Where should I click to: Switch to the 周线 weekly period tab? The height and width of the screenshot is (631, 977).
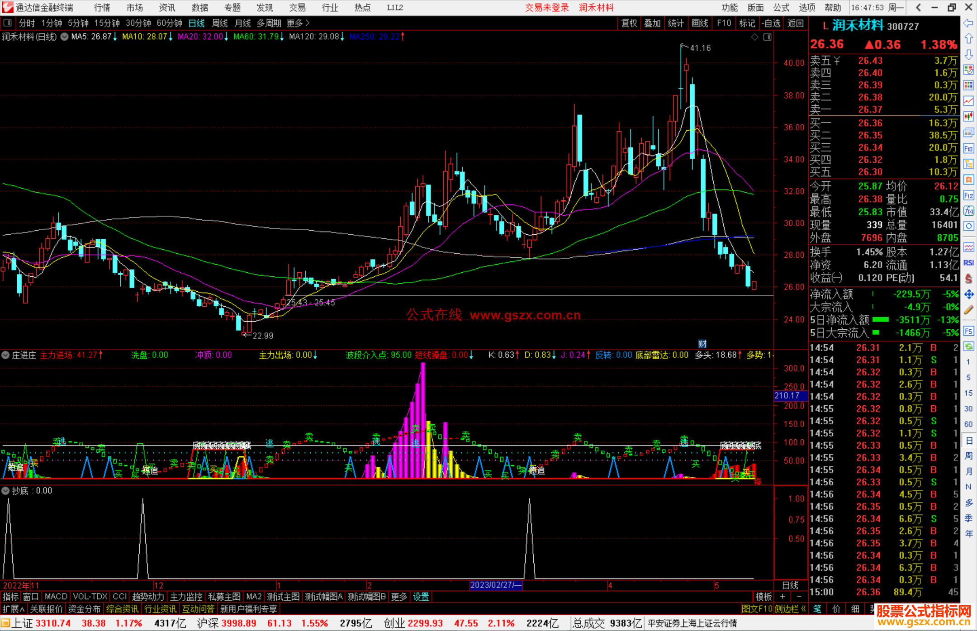[x=220, y=23]
